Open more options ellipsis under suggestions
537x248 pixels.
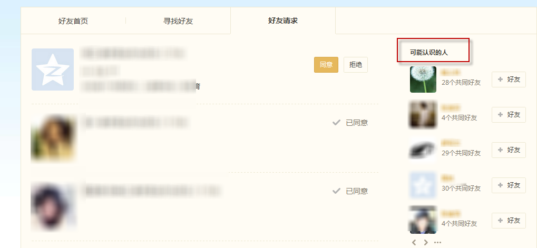coord(437,243)
